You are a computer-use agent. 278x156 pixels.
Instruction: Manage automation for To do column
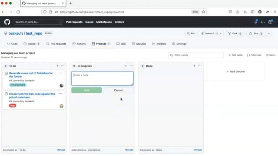pyautogui.click(x=61, y=150)
